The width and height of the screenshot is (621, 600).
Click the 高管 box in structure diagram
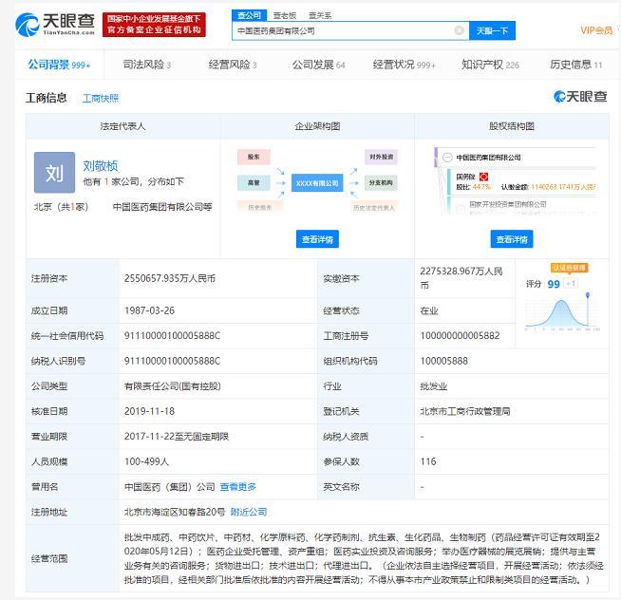click(x=254, y=182)
